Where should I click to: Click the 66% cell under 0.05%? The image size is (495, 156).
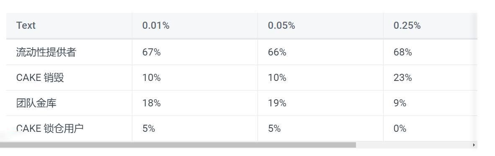click(x=277, y=52)
